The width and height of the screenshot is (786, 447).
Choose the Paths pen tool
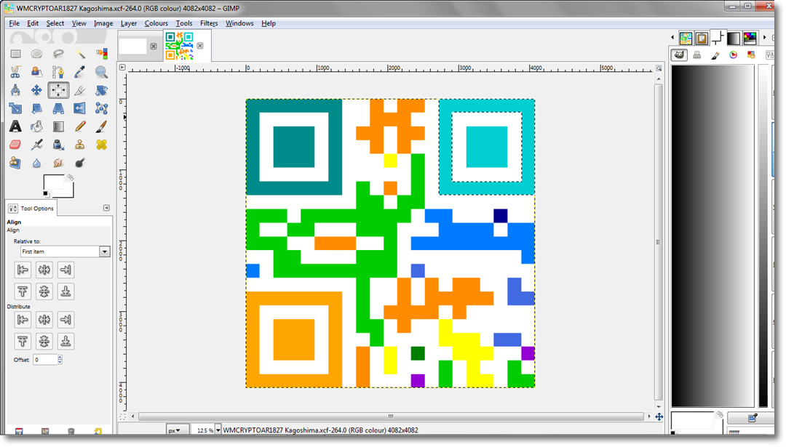click(58, 72)
